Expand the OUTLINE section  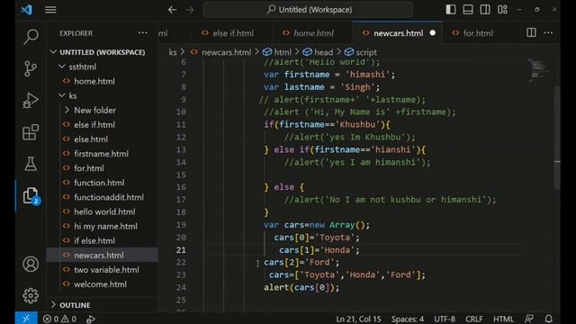click(x=103, y=305)
